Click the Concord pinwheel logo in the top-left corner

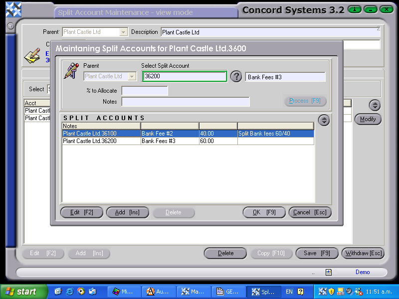click(x=13, y=8)
